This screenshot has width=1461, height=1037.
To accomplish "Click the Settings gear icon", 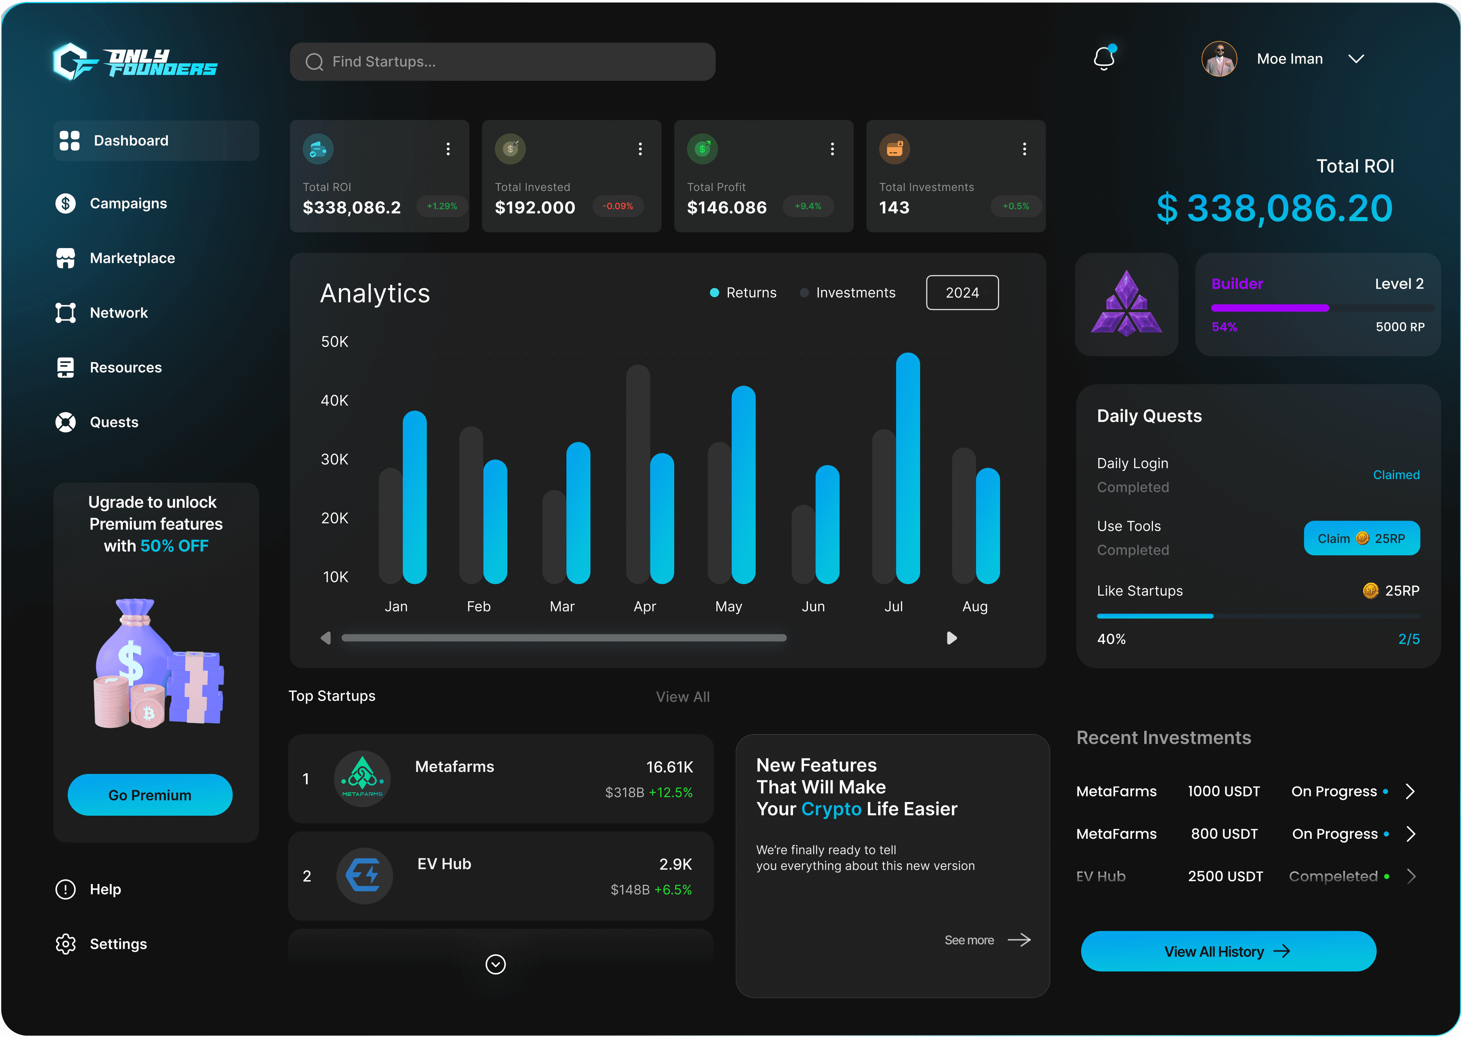I will click(x=65, y=944).
